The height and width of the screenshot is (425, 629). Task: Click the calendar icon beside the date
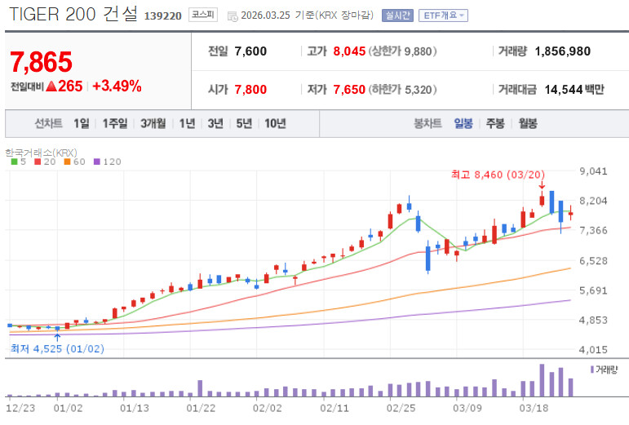pos(233,16)
